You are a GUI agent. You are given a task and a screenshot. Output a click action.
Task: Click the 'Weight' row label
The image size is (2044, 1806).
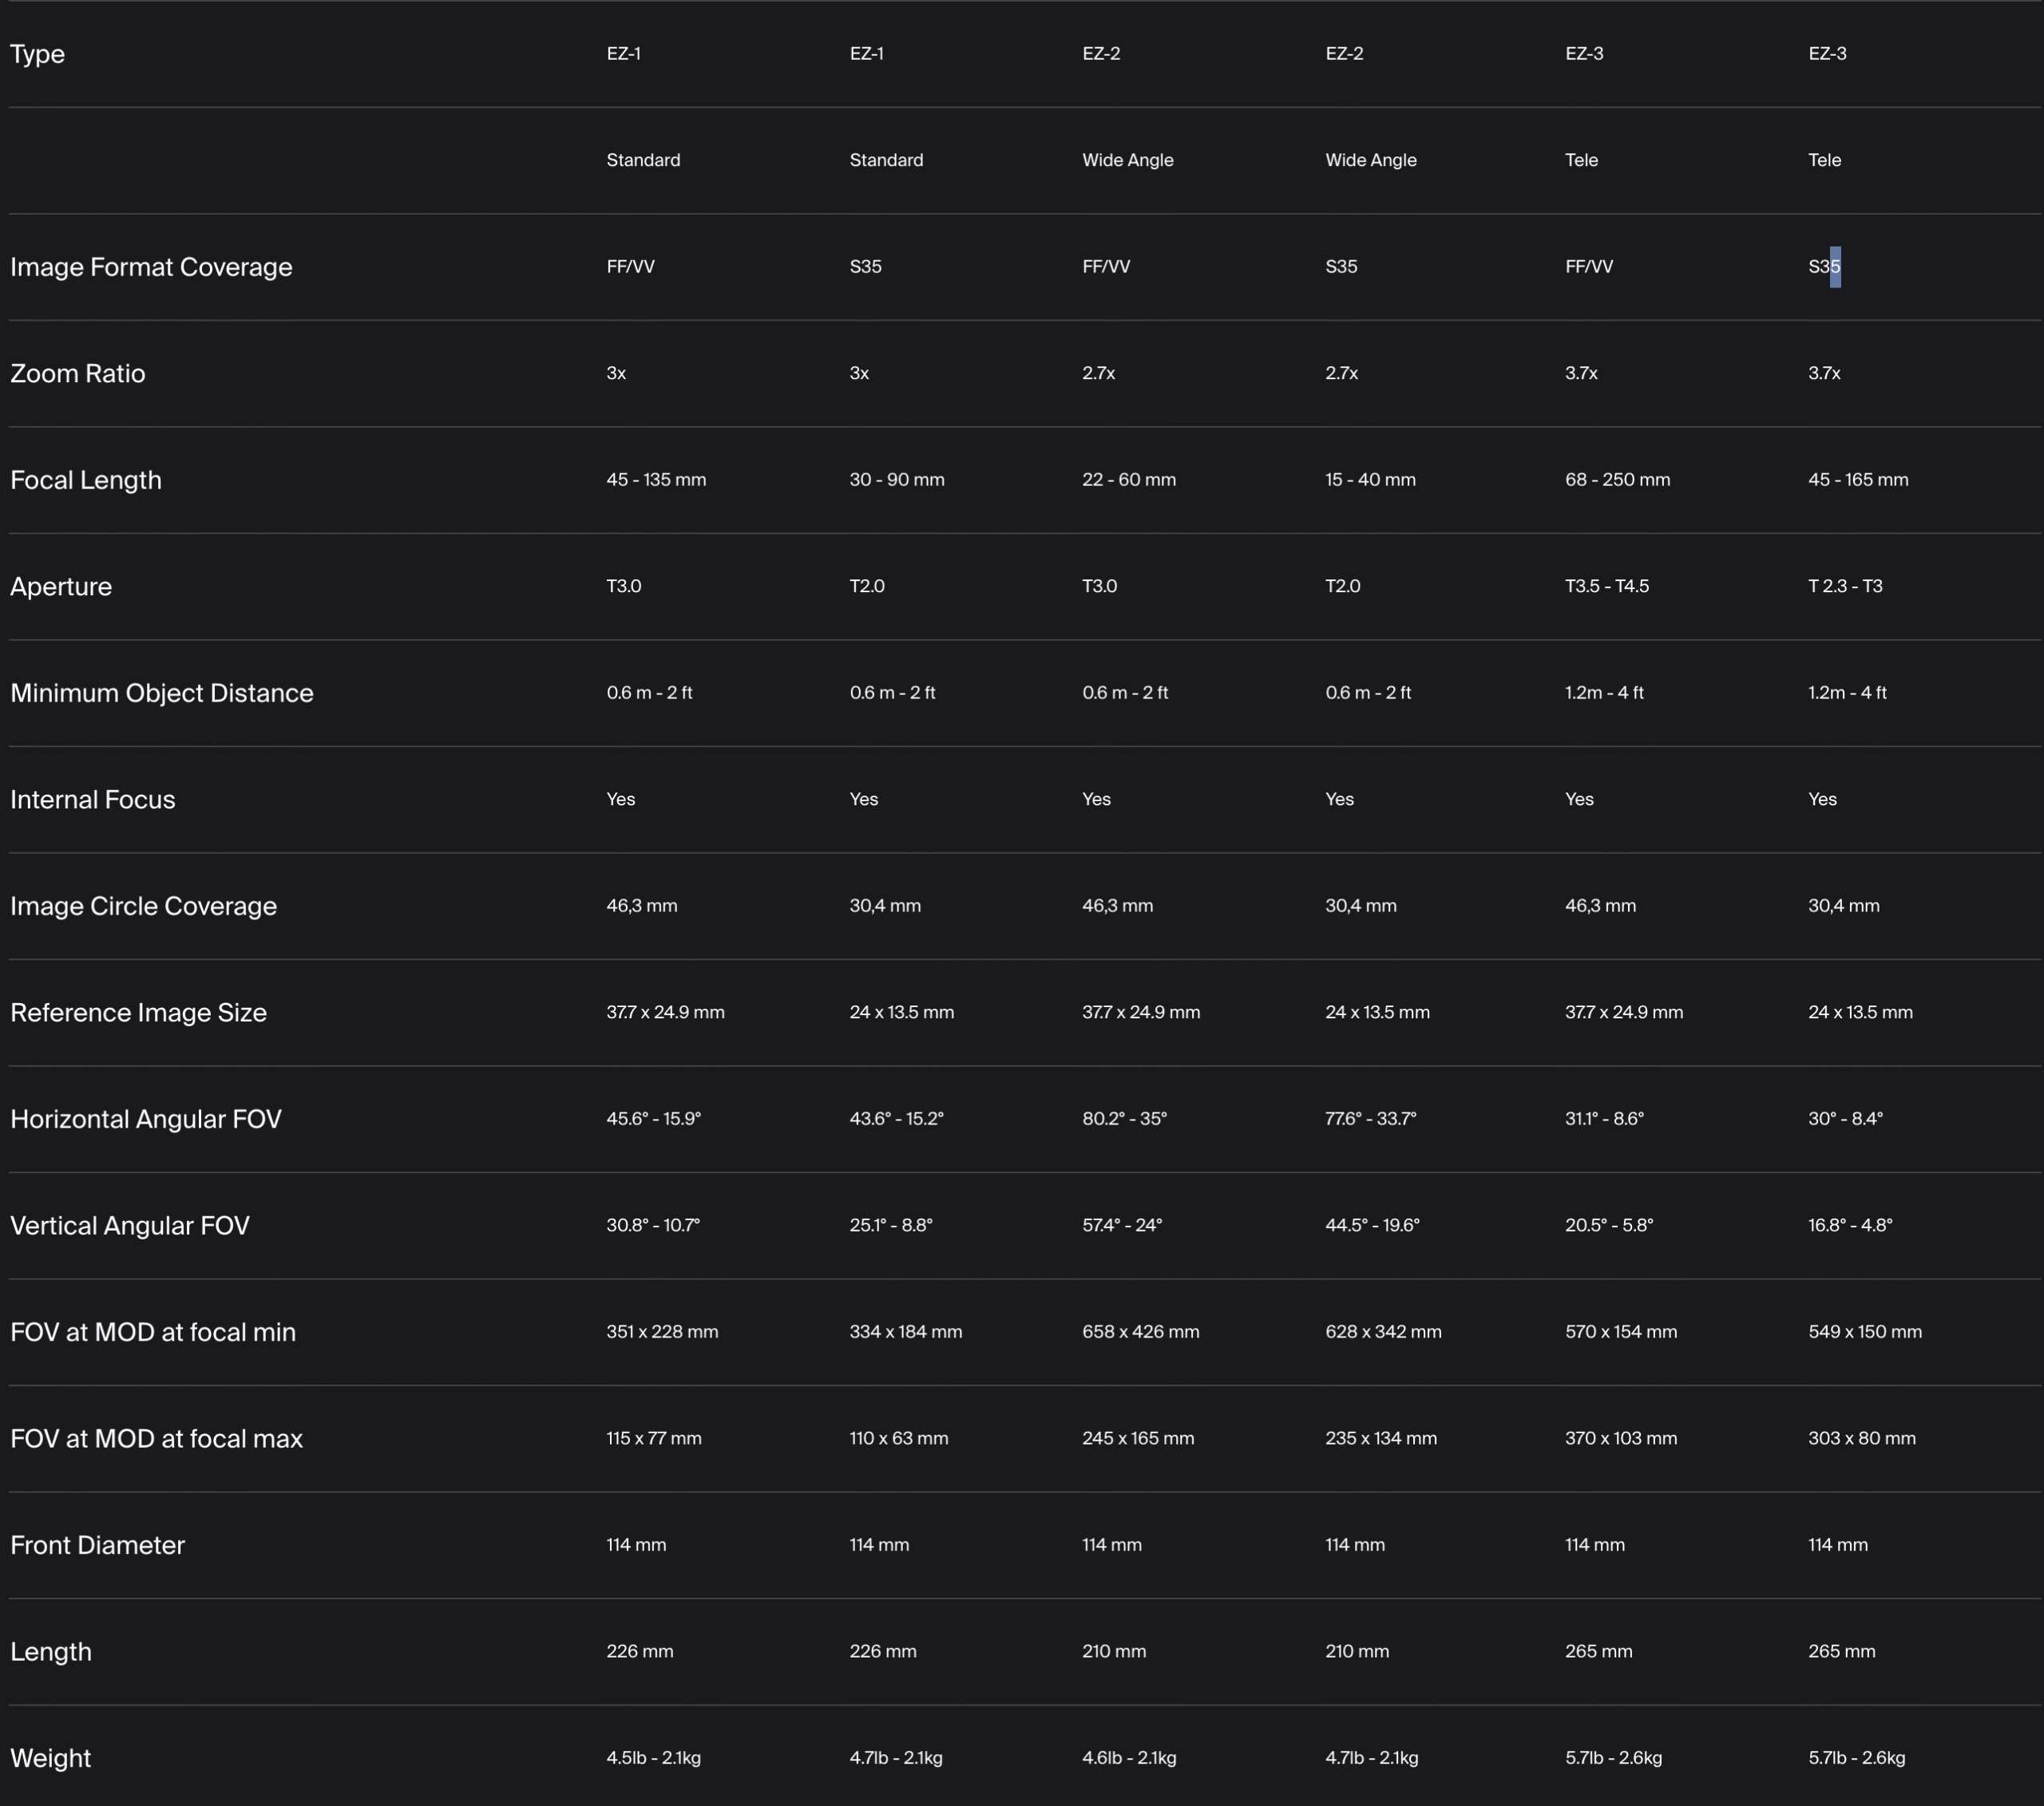[51, 1758]
